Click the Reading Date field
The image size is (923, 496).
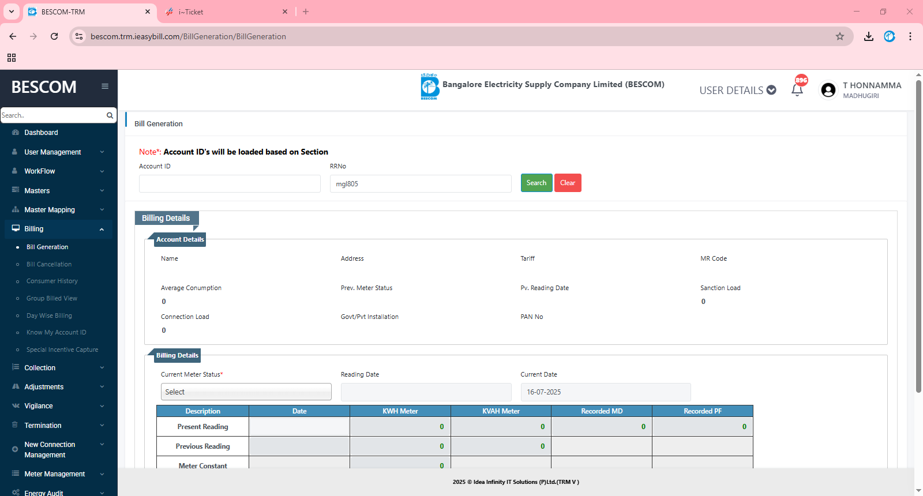(426, 392)
